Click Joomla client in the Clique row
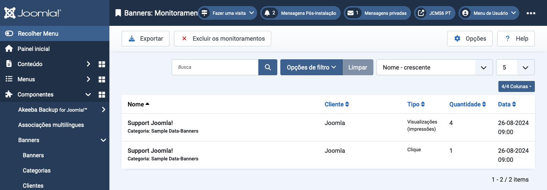This screenshot has width=547, height=190. (335, 150)
